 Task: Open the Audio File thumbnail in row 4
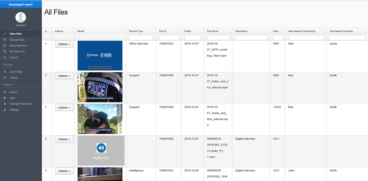pos(101,151)
